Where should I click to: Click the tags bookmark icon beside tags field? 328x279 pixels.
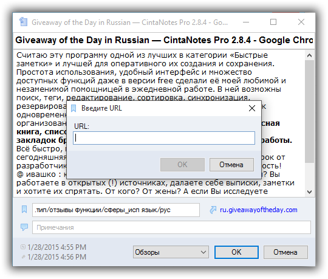(x=24, y=209)
